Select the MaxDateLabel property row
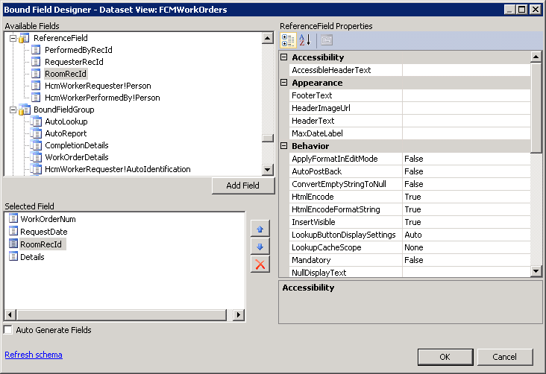Viewport: 546px width, 374px height. coord(409,133)
